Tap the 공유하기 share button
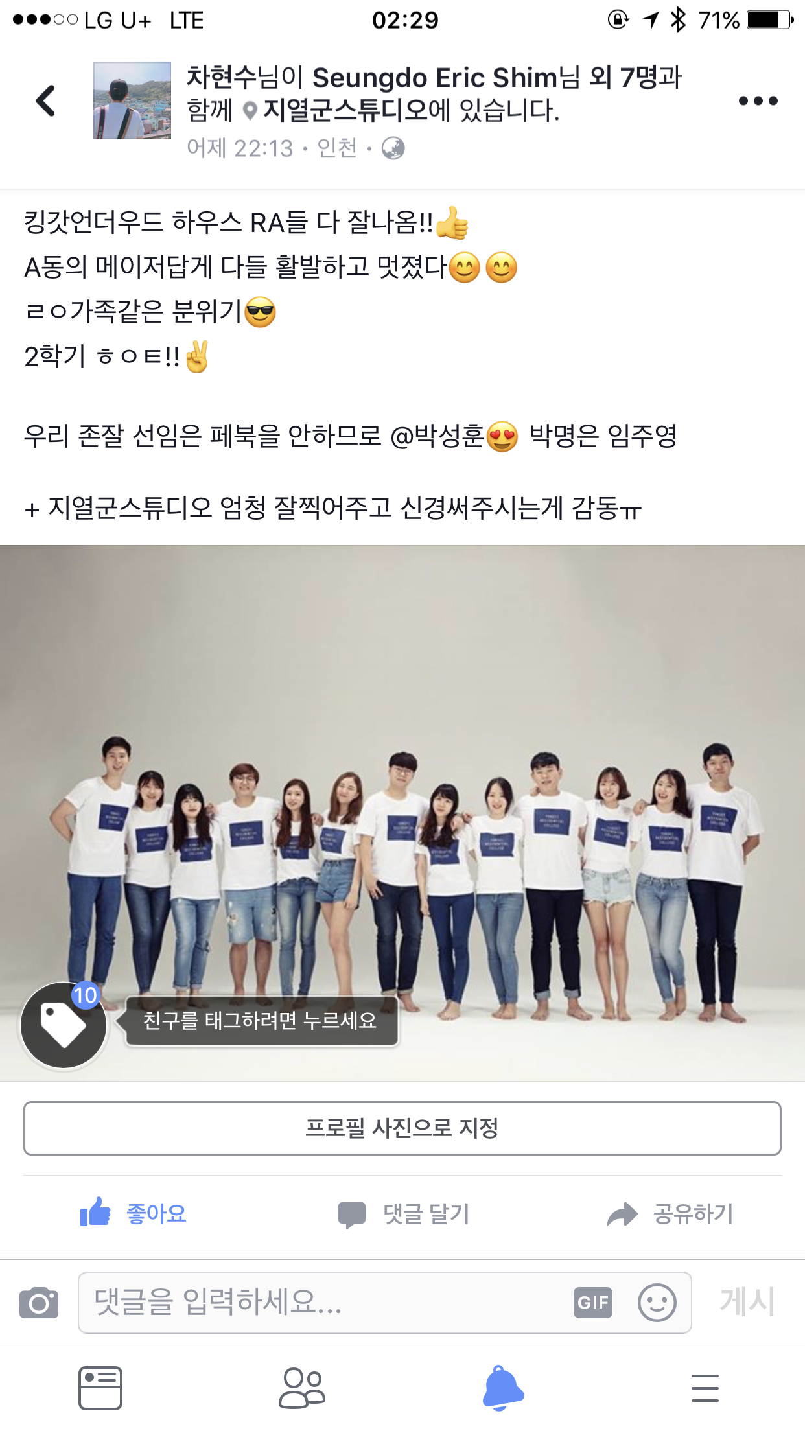Screen dimensions: 805x1431 670,1214
